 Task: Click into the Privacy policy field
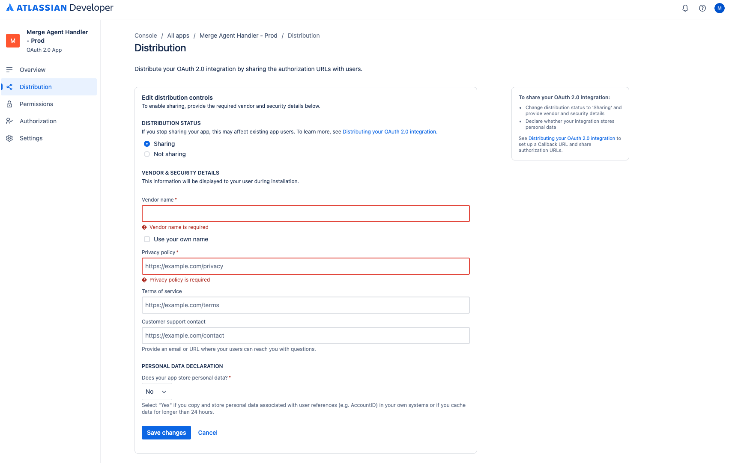coord(306,266)
